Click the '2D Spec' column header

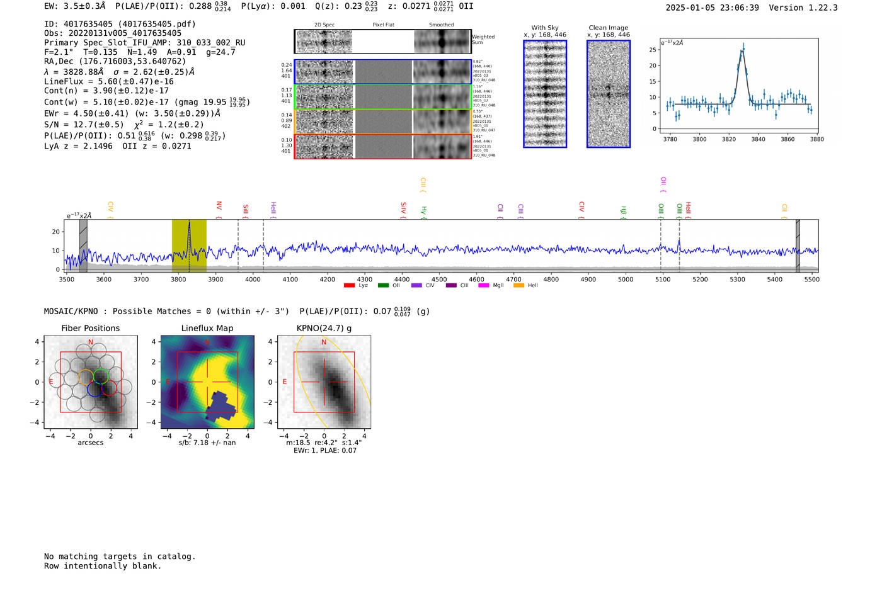[x=324, y=25]
